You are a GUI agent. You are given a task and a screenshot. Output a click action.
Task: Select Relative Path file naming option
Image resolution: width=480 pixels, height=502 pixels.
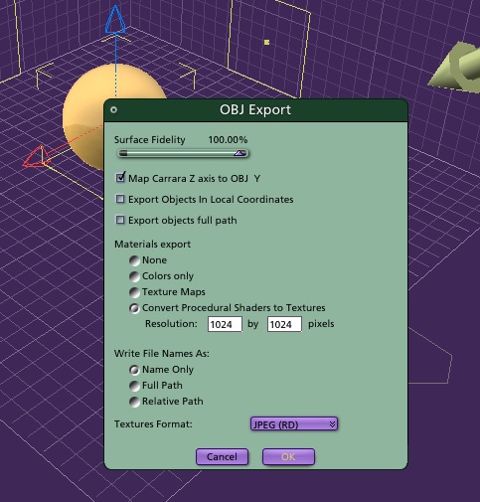[134, 402]
